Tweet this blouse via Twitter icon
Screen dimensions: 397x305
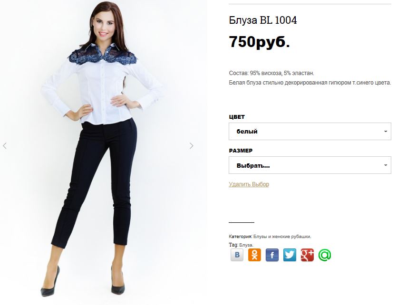tap(290, 255)
